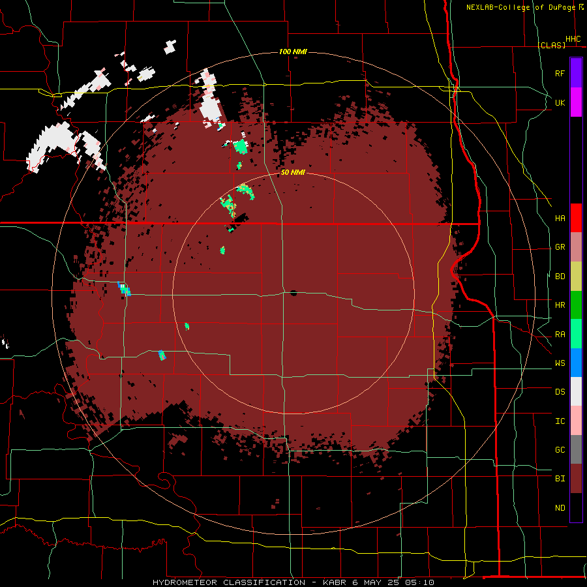This screenshot has width=587, height=587.
Task: Click the BI legend label
Action: click(x=560, y=479)
